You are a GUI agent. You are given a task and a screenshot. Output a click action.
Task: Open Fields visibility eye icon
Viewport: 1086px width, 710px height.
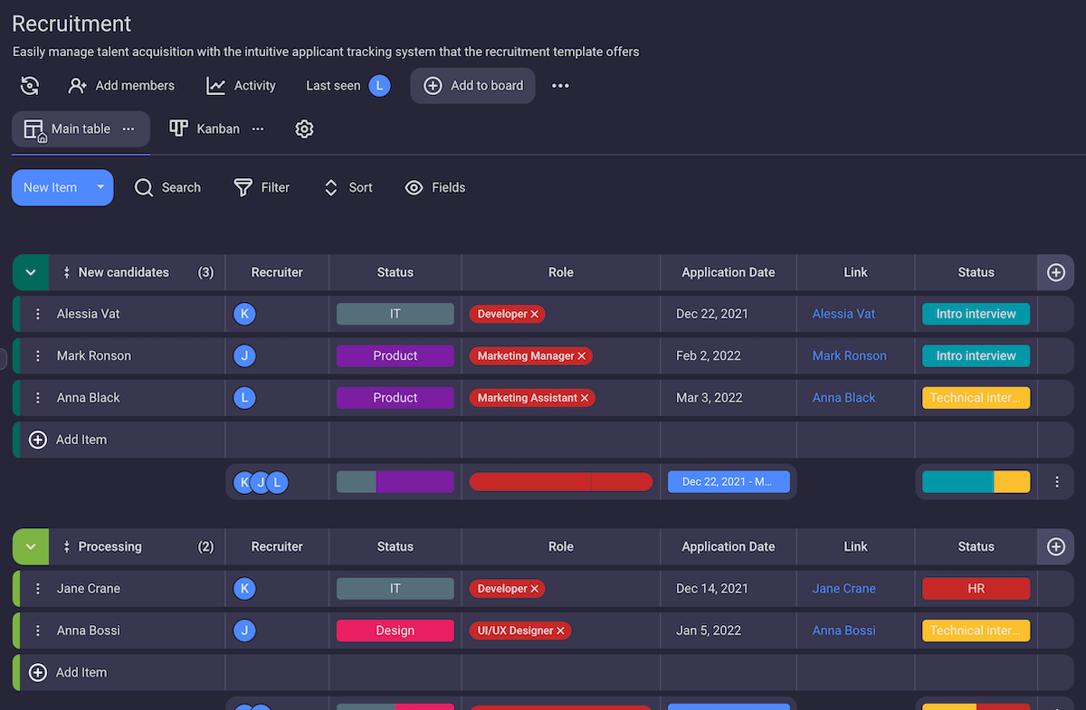click(414, 188)
